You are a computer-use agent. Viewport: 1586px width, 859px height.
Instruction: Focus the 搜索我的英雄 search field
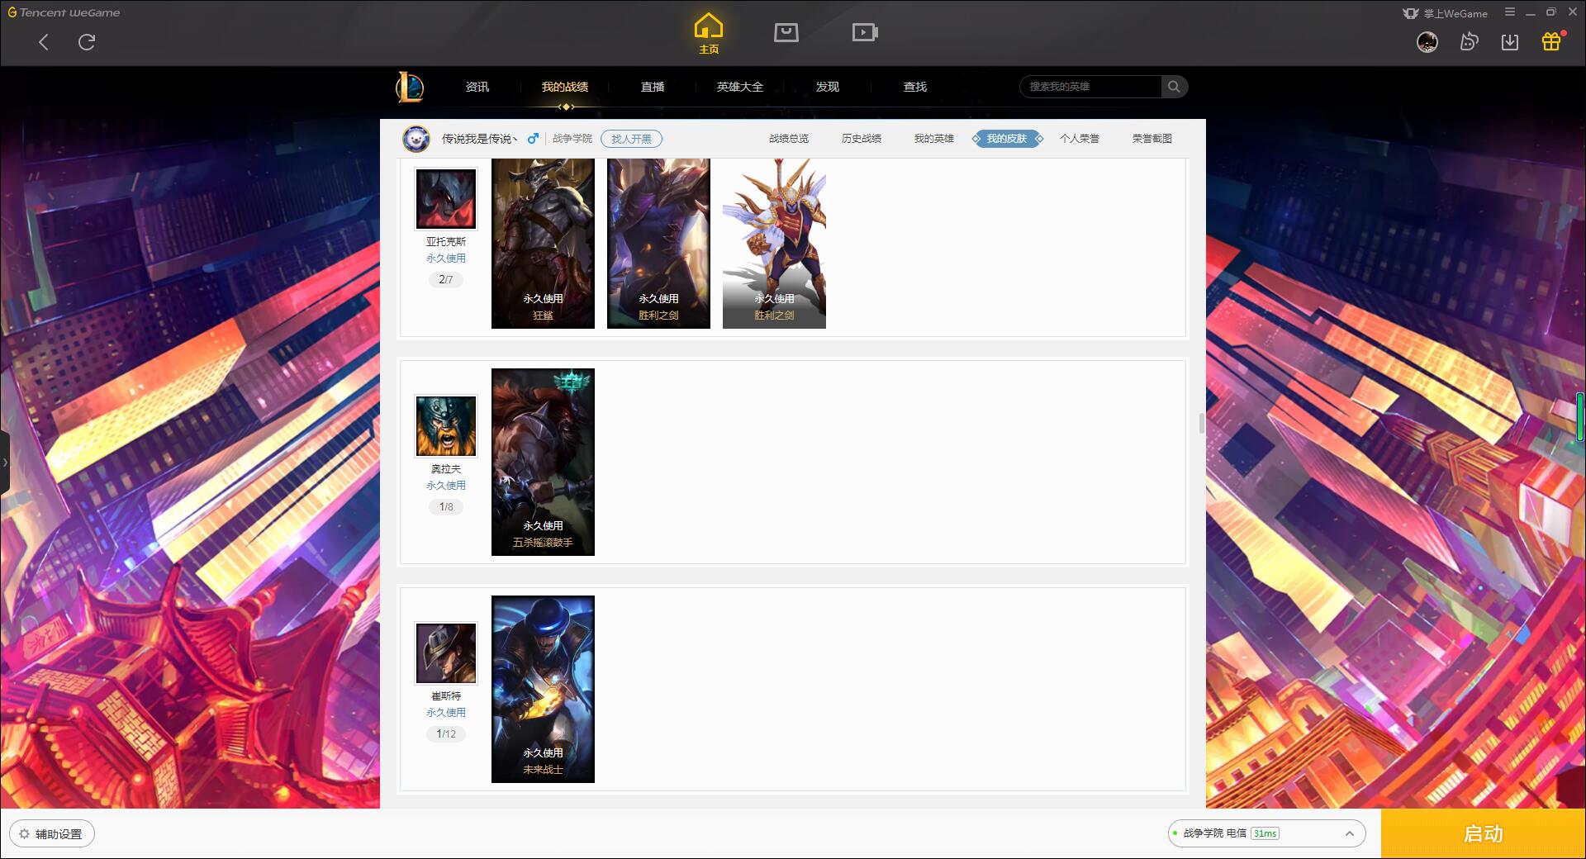[x=1090, y=87]
